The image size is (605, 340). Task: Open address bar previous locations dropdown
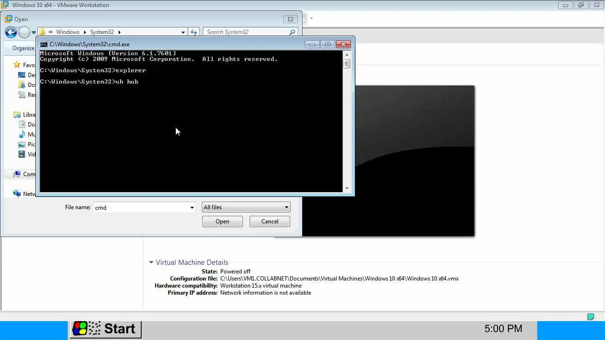pyautogui.click(x=183, y=32)
